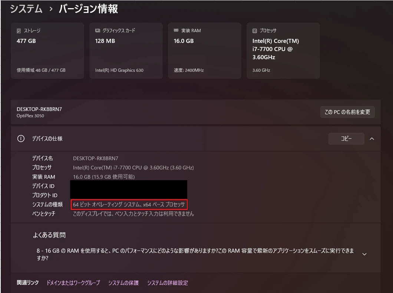
Task: Select the DESKTOP-RK8BRN7 device name value
Action: tap(96, 158)
